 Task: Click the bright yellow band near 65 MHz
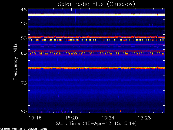coord(97,68)
